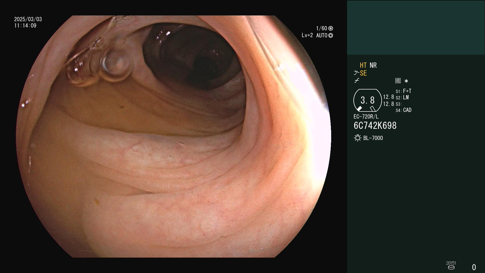Click the captured image count 0
Image resolution: width=485 pixels, height=273 pixels.
(474, 267)
